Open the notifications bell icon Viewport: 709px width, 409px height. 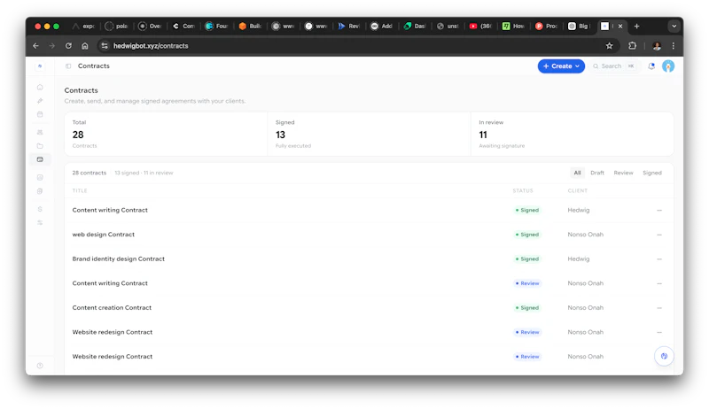coord(651,66)
